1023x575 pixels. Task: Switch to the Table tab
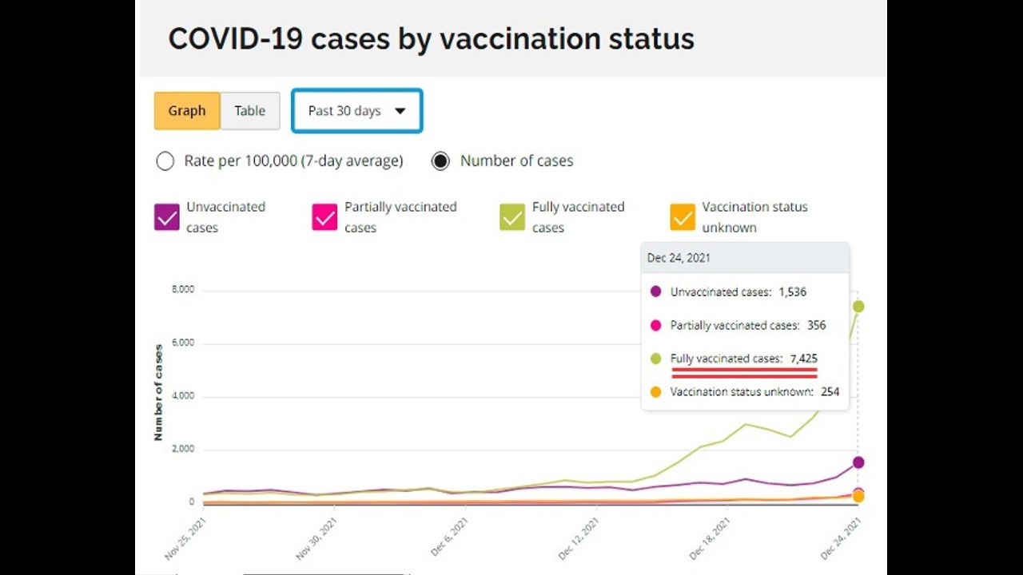coord(249,111)
